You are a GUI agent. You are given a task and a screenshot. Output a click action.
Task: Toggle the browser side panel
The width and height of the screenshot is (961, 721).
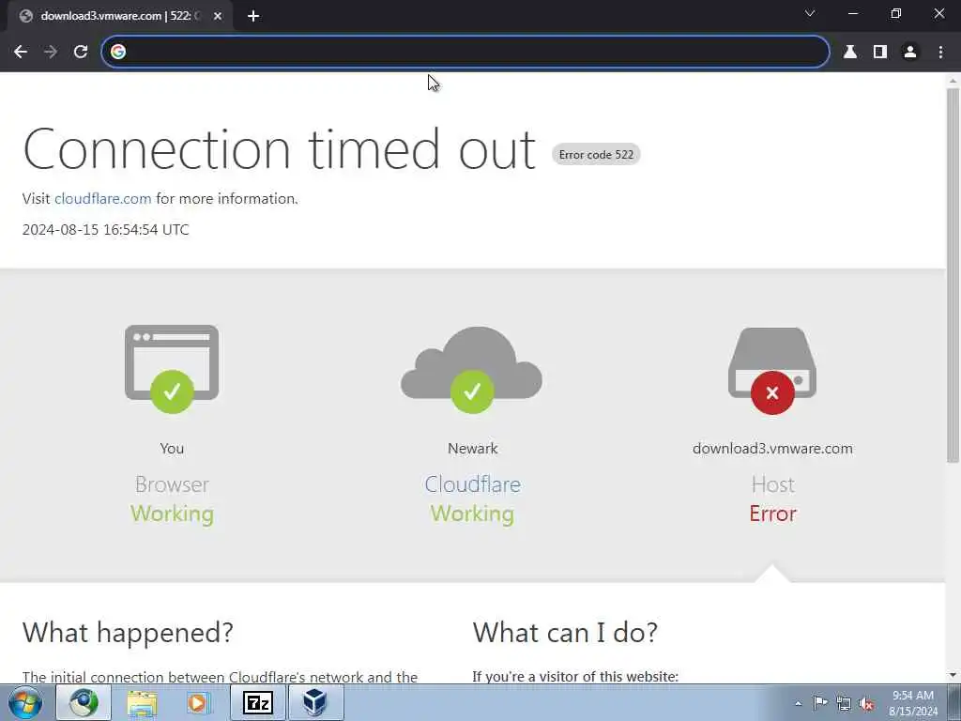pos(880,52)
